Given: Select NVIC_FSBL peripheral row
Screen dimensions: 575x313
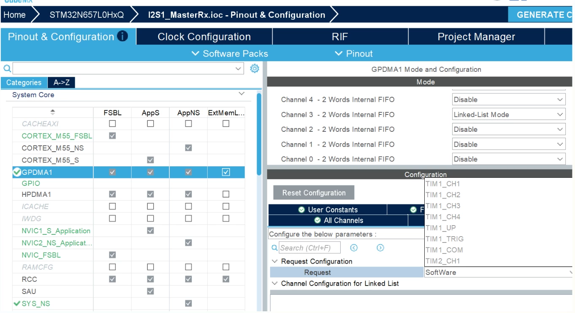Looking at the screenshot, I should [x=128, y=255].
